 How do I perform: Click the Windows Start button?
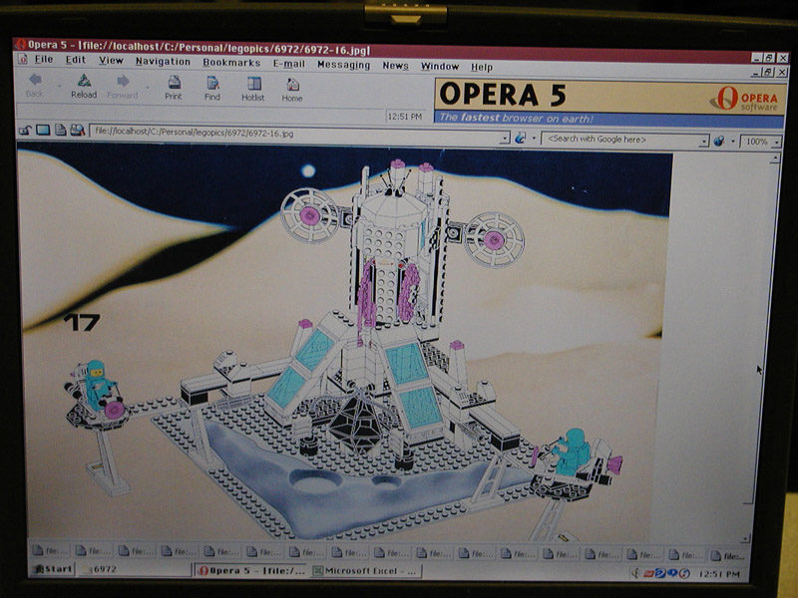(x=53, y=569)
